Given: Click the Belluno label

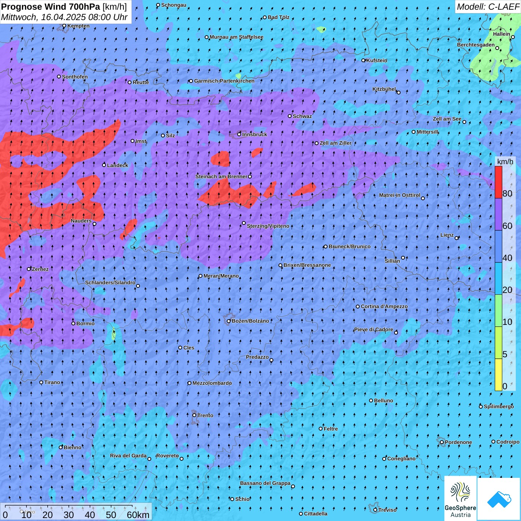Looking at the screenshot, I should click(x=383, y=400).
